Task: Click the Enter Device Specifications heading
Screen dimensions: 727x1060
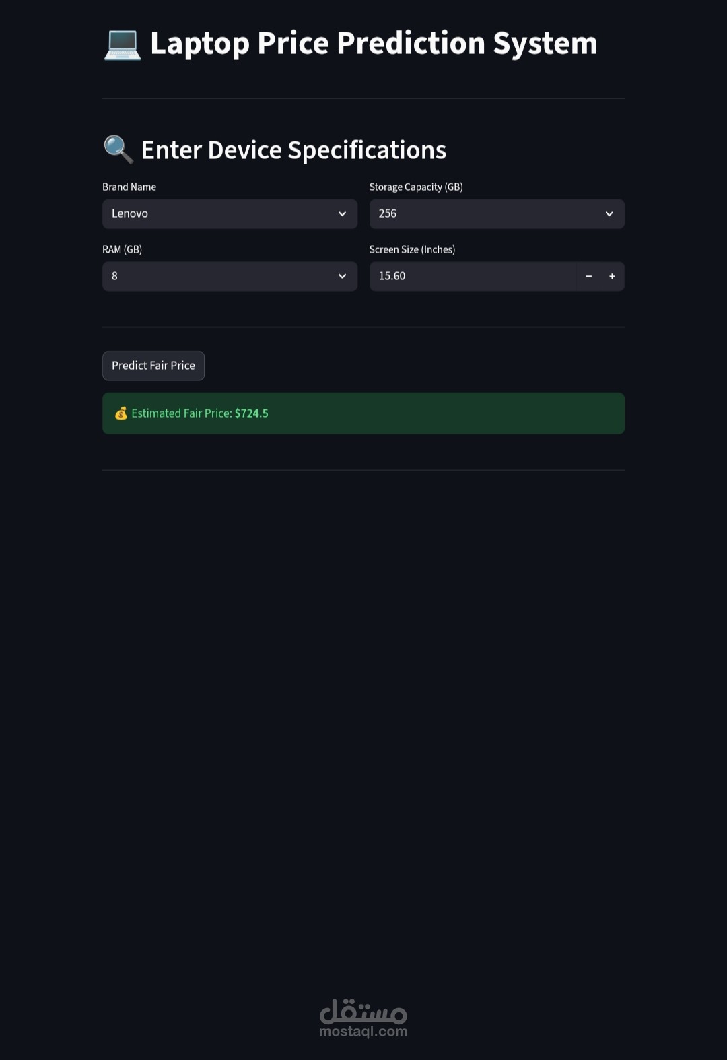Action: (x=293, y=150)
